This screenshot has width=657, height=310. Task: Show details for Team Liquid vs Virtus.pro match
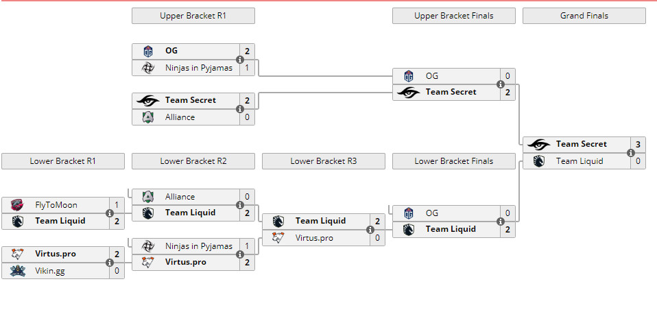pos(370,230)
